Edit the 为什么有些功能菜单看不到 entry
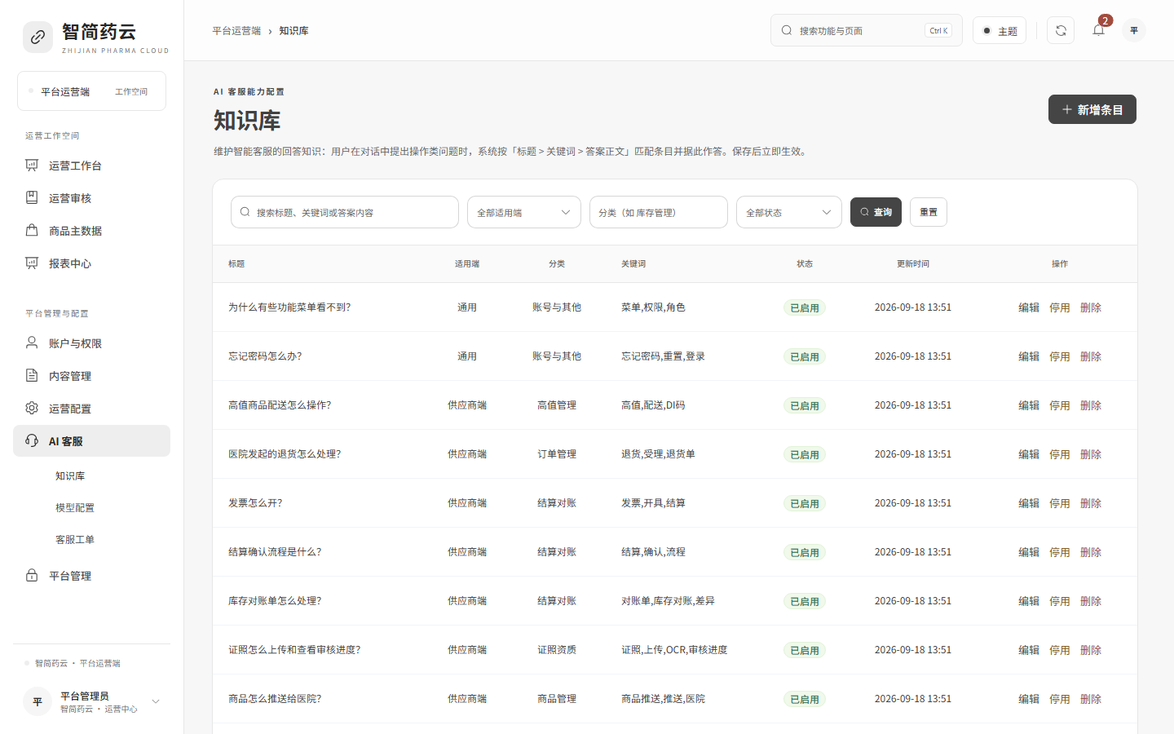This screenshot has height=734, width=1174. tap(1029, 307)
